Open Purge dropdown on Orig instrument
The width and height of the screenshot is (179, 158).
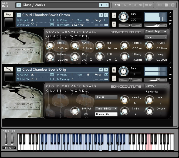point(106,75)
